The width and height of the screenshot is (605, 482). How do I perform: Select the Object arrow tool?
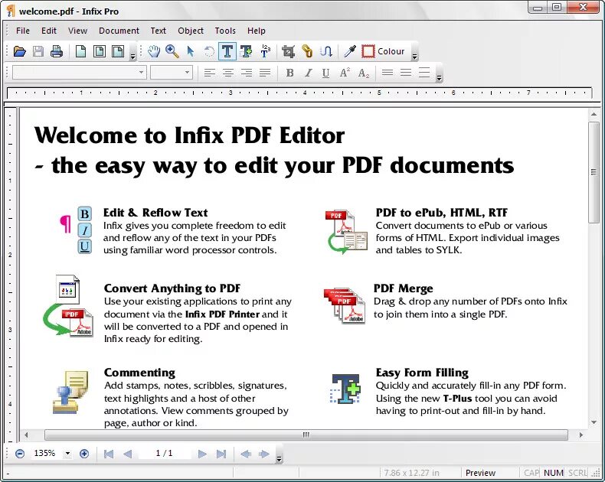190,51
